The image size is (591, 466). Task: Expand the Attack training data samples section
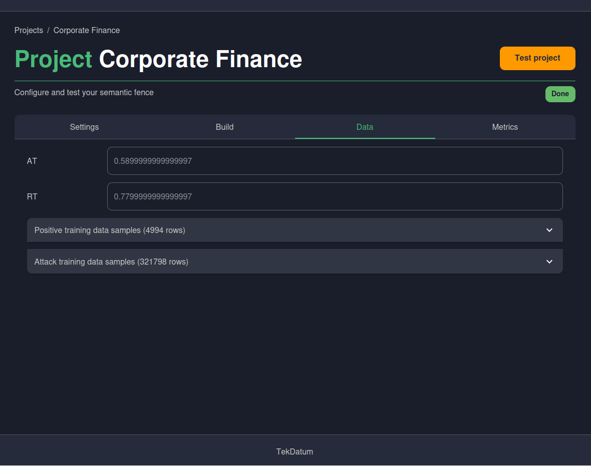[x=294, y=261]
